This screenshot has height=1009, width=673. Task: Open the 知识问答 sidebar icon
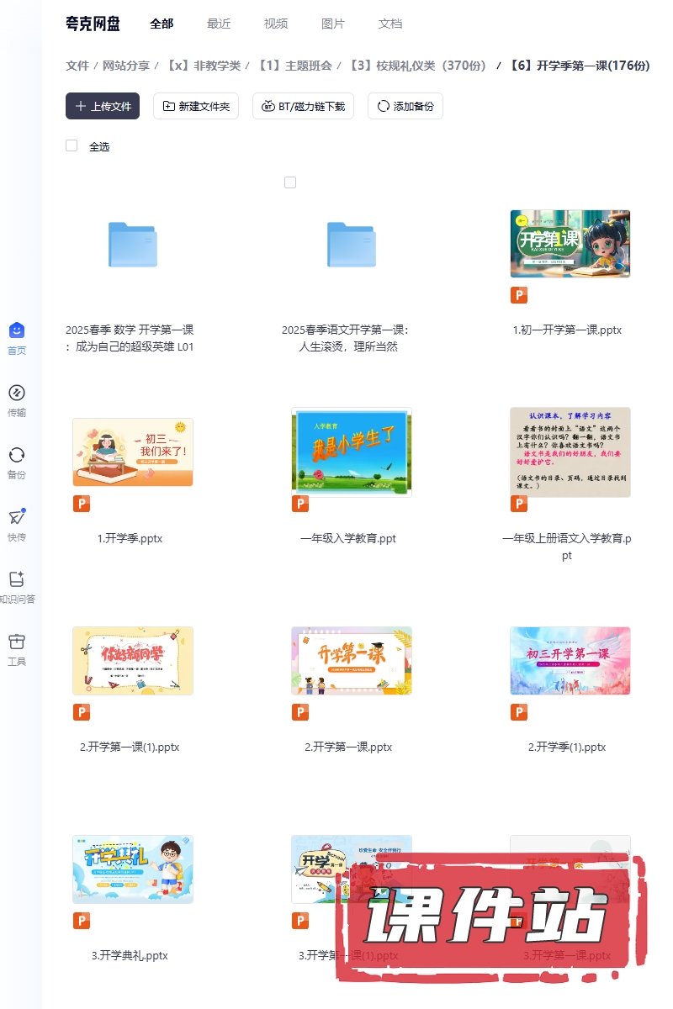(17, 579)
